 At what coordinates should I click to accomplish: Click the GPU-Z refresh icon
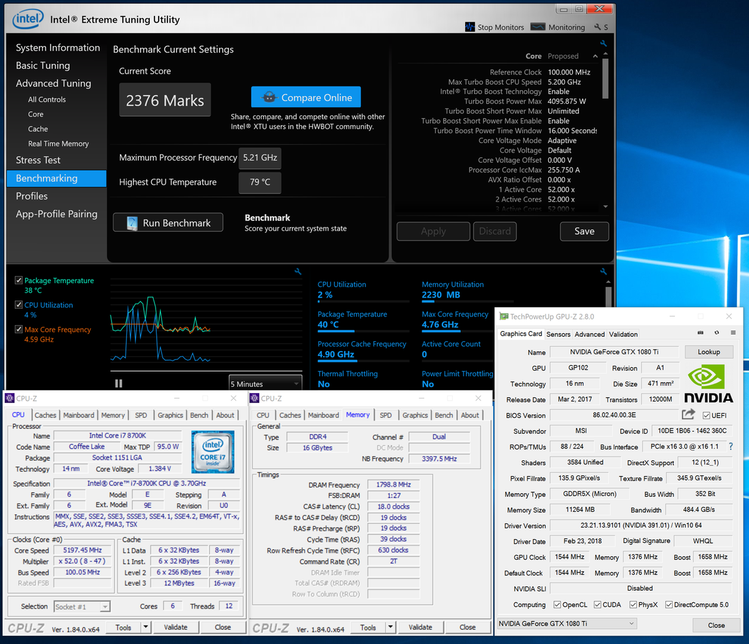point(717,333)
